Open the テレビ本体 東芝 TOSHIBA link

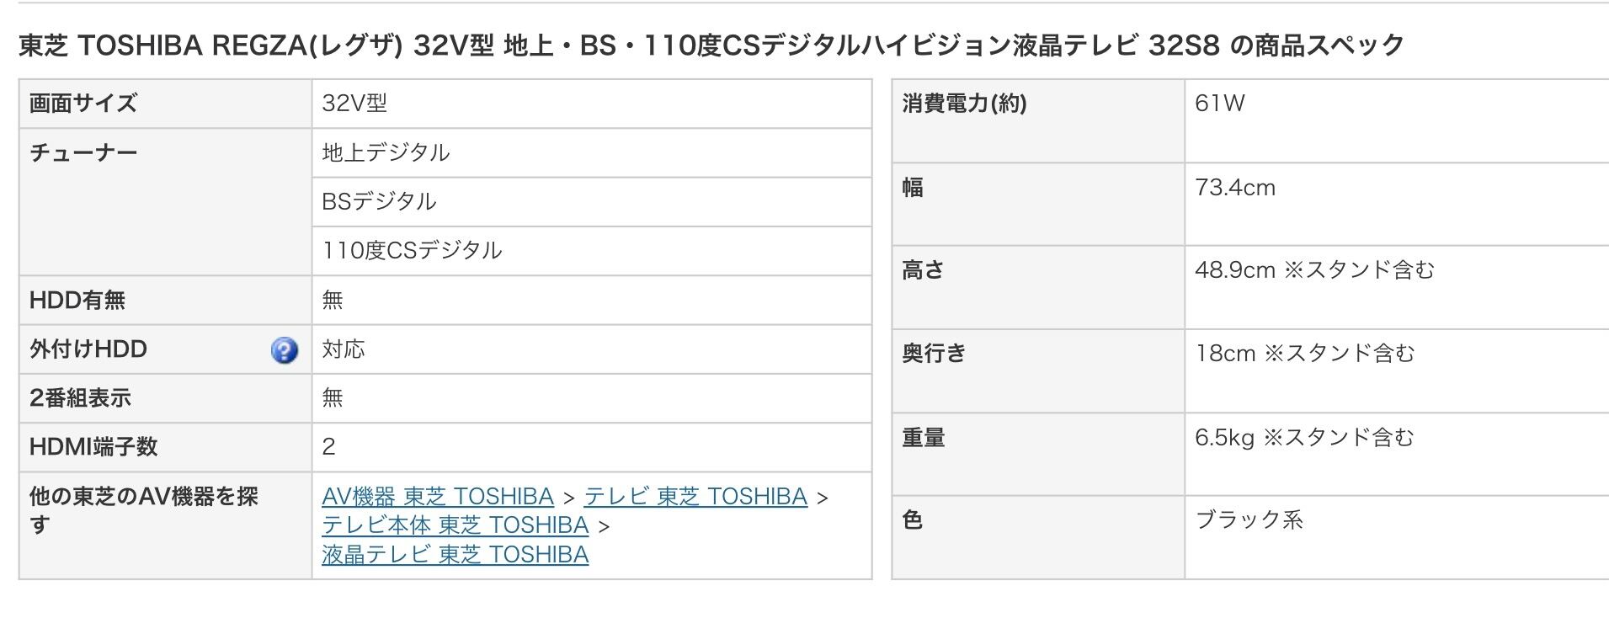455,525
